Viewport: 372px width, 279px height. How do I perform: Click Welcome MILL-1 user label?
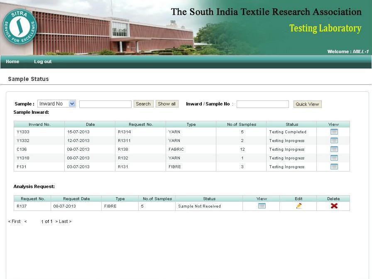[348, 51]
